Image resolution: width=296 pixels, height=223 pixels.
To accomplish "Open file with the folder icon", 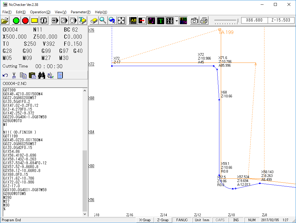I will (5, 20).
